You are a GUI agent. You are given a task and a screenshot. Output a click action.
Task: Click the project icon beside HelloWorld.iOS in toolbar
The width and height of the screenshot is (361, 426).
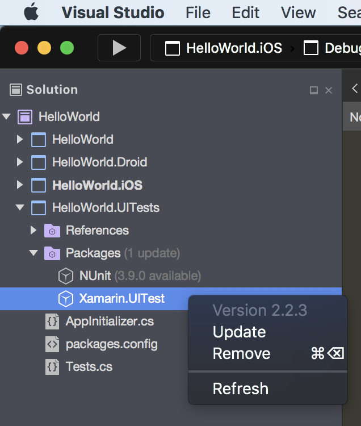click(x=173, y=48)
